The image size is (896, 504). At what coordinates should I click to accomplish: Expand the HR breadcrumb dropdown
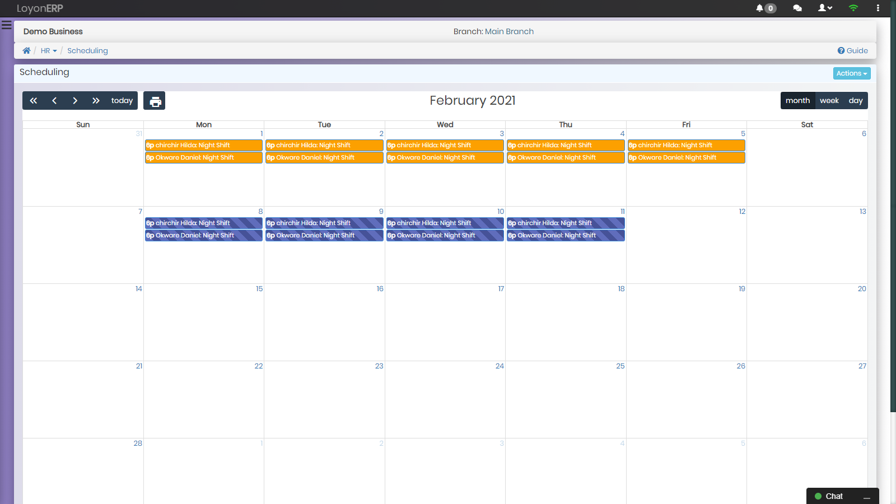49,50
